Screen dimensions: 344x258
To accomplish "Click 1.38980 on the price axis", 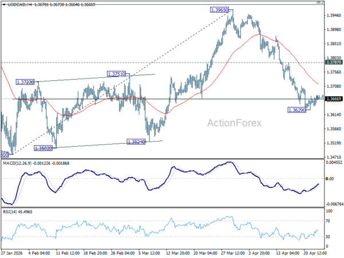I will click(x=334, y=30).
